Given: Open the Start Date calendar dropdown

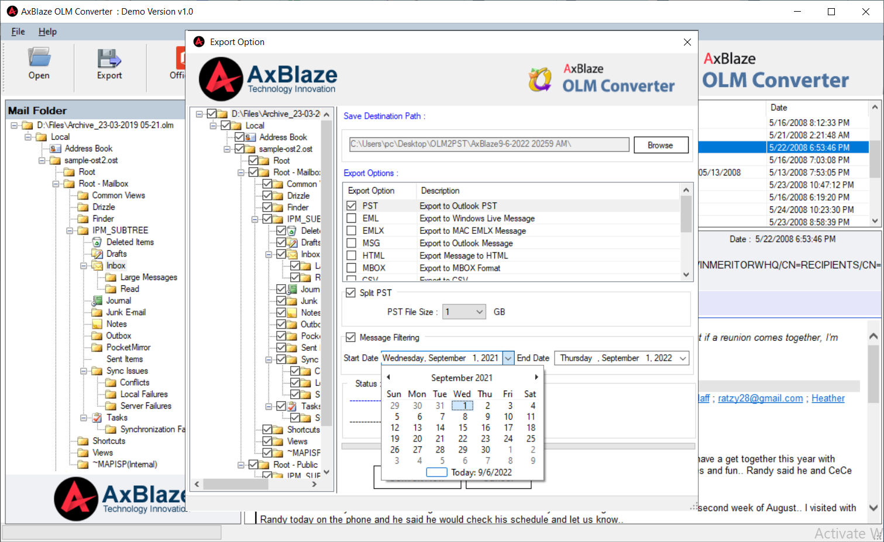Looking at the screenshot, I should pyautogui.click(x=508, y=358).
